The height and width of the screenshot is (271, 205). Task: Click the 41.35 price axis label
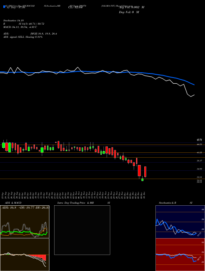click(199, 152)
